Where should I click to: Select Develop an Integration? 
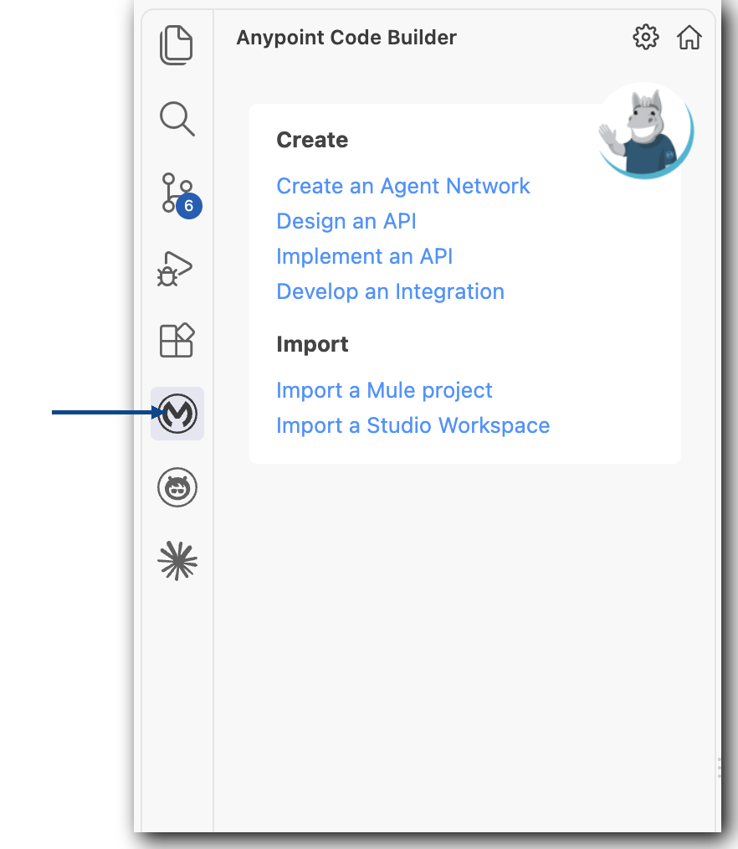(390, 291)
